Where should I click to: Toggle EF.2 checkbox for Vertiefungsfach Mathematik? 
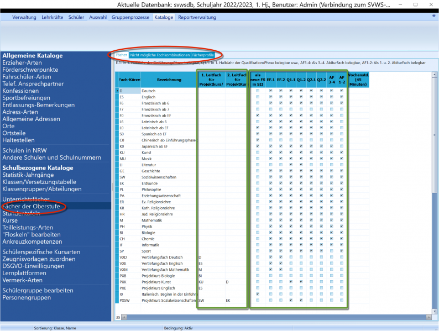click(x=280, y=270)
